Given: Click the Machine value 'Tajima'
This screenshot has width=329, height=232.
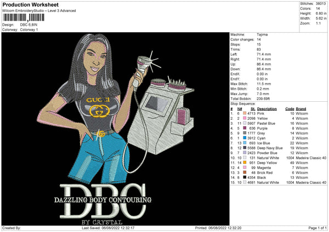Looking at the screenshot, I should (262, 34).
